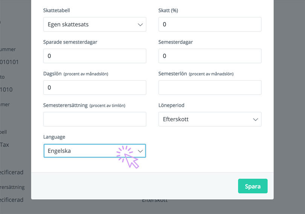
Task: Focus the Sparade semesterdagar field
Action: pos(95,56)
